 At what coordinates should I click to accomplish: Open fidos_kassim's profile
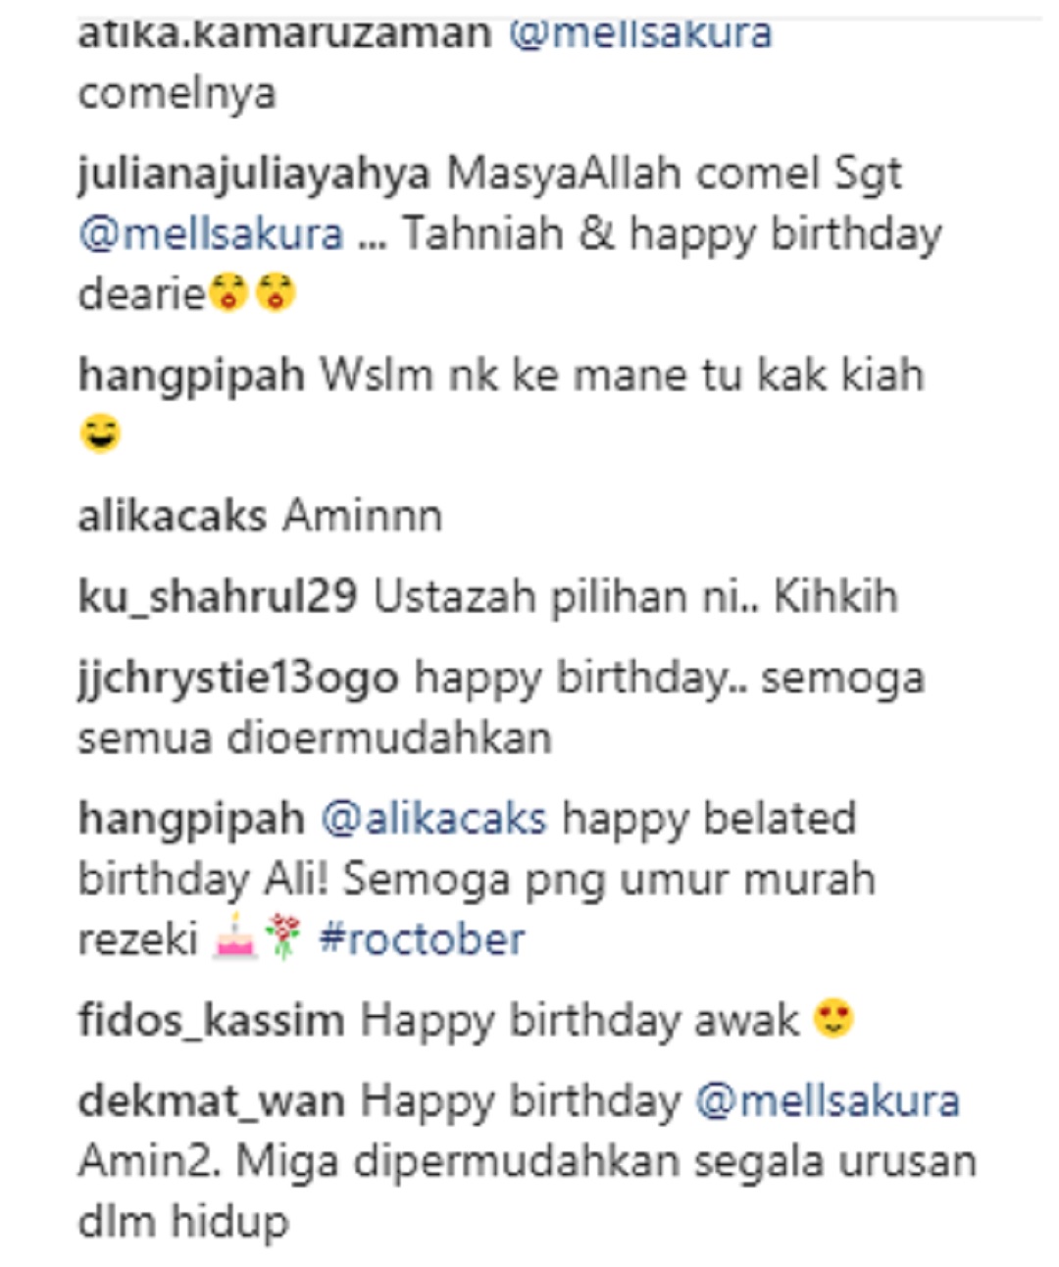pos(211,1022)
